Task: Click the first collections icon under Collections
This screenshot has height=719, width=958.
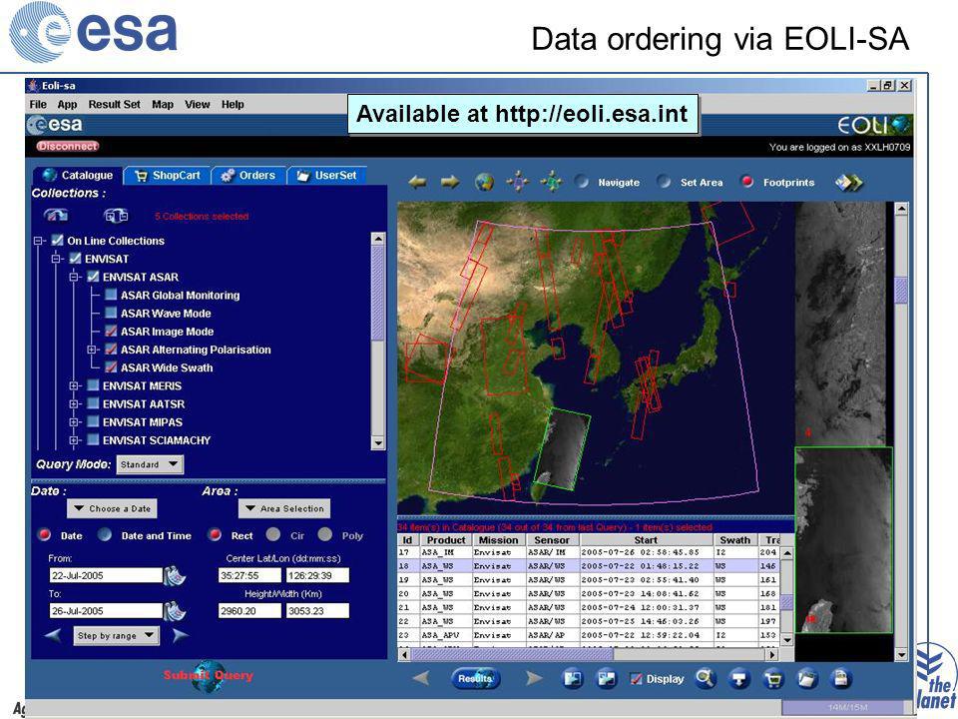Action: click(56, 216)
